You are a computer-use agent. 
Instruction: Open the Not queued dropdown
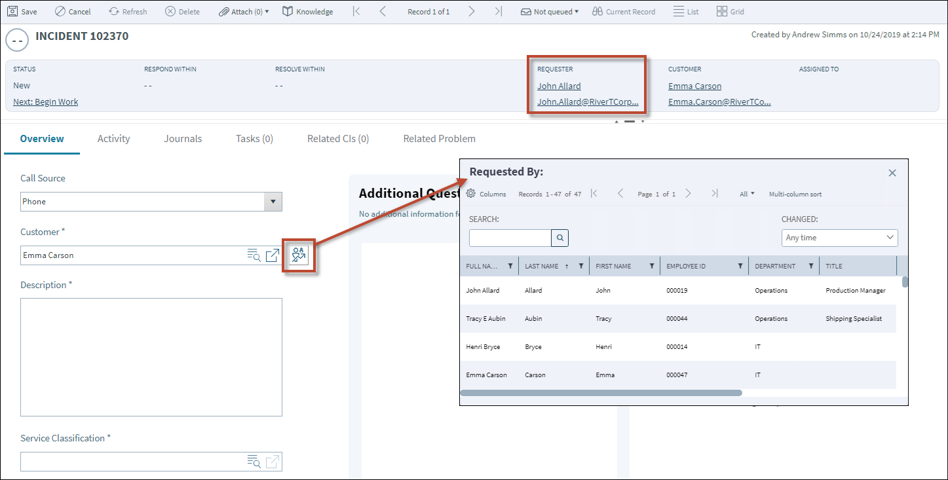click(x=550, y=10)
